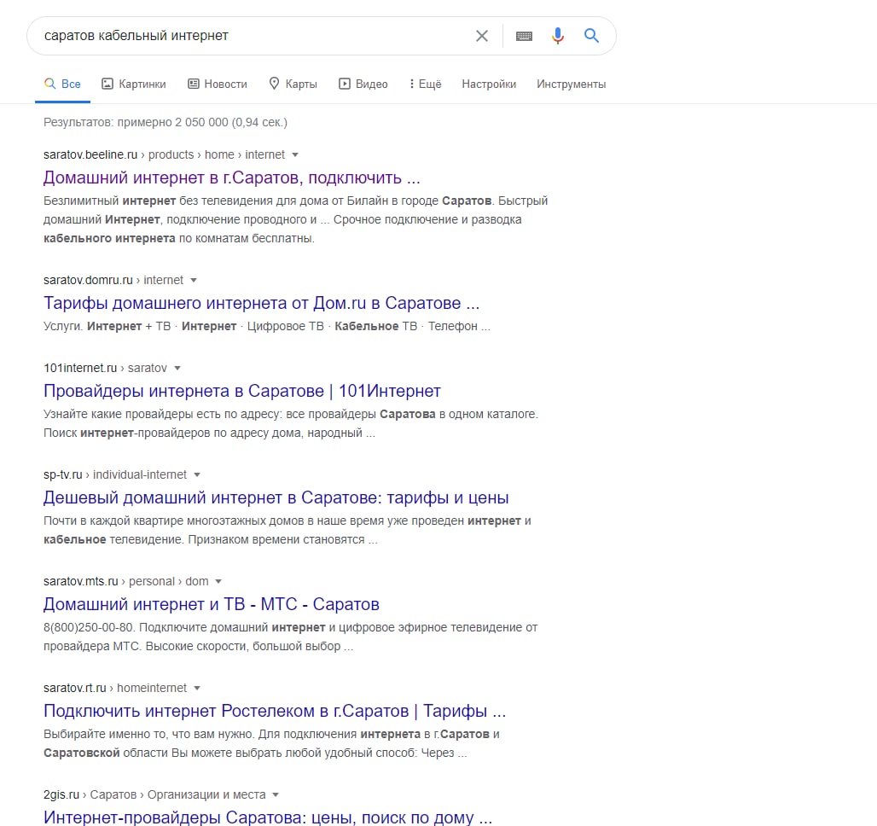Click the saratov.rt.ru › homeinternet breadcrumb
Screen dimensions: 877x826
(x=115, y=688)
